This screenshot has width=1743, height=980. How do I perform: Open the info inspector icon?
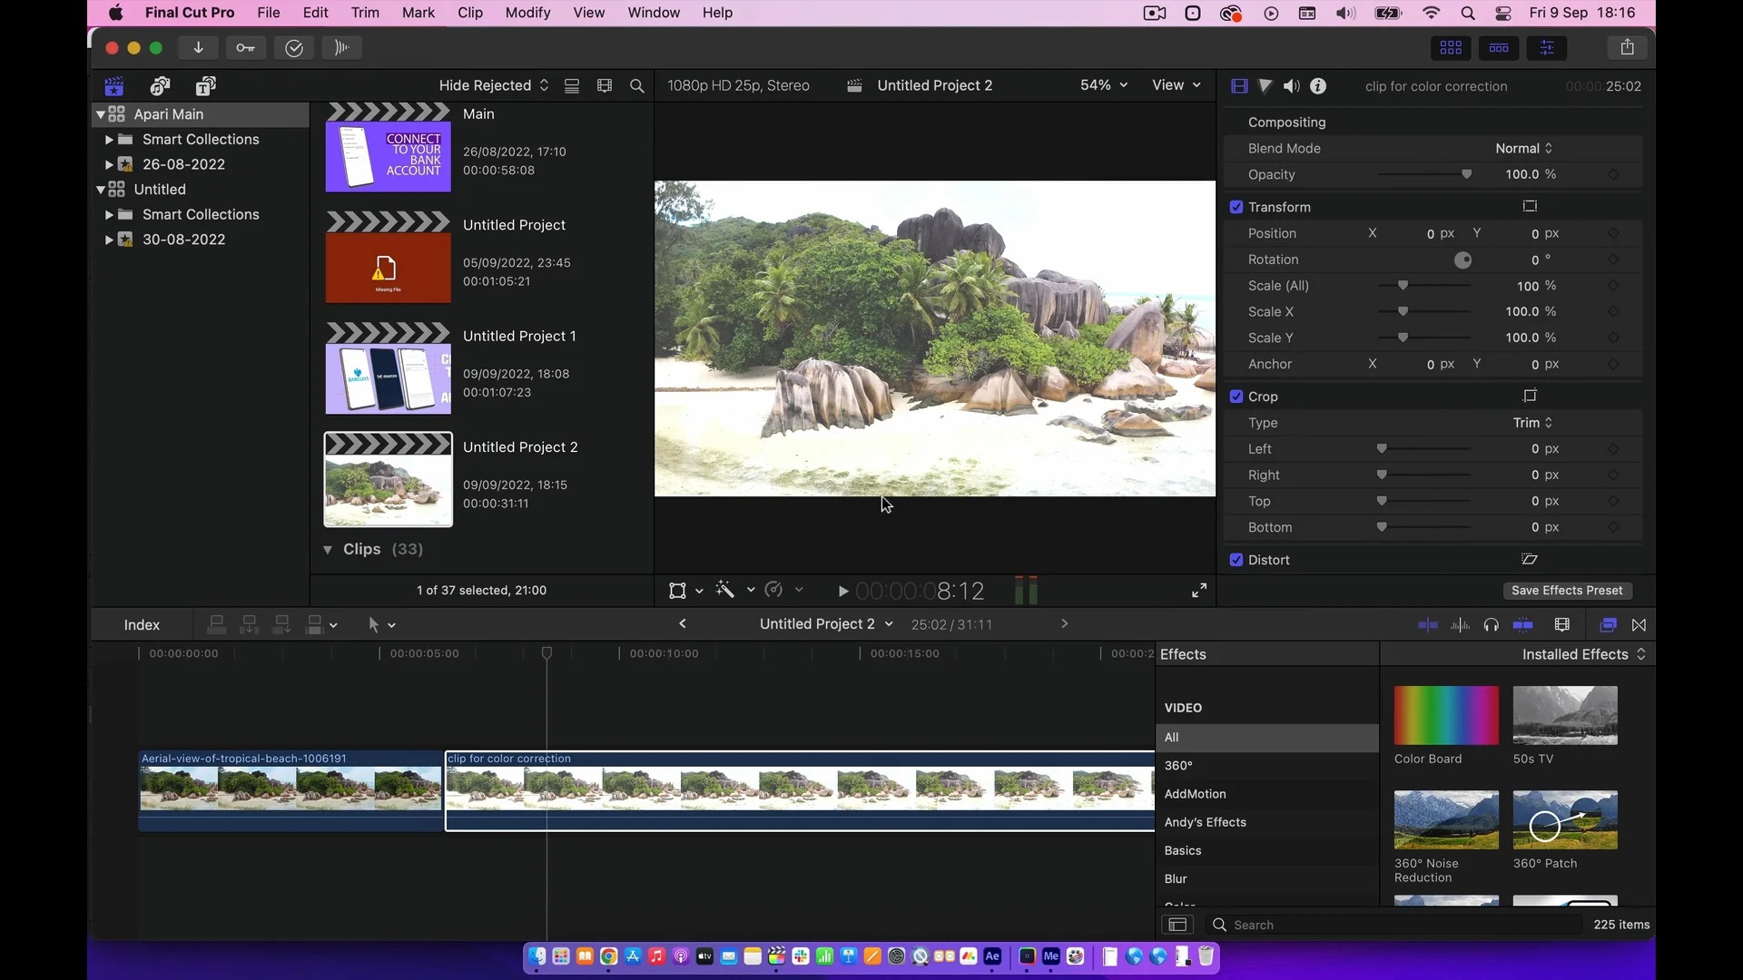point(1318,86)
